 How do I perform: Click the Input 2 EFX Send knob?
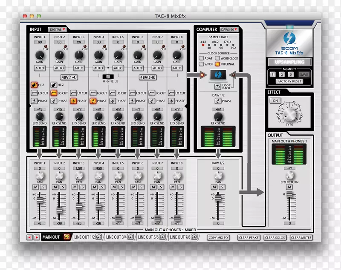coord(59,117)
